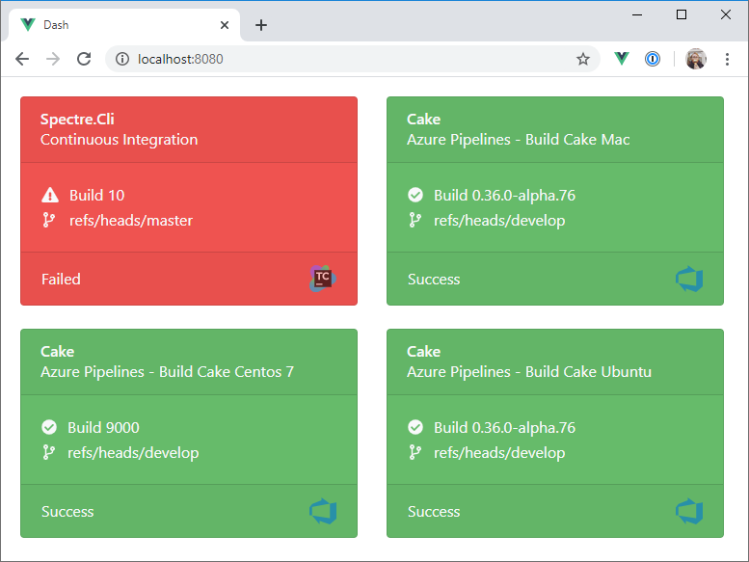Reload the page
The height and width of the screenshot is (562, 749).
(x=84, y=59)
